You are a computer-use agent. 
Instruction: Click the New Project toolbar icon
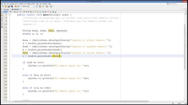[6, 6]
